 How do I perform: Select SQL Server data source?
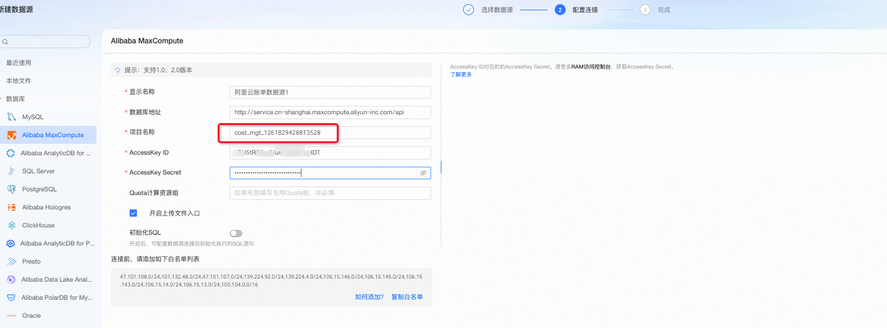[x=48, y=171]
